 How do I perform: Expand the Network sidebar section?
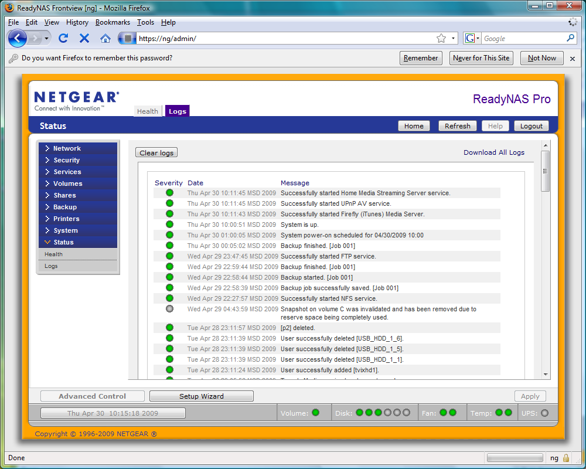pyautogui.click(x=78, y=148)
